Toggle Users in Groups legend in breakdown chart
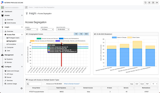The height and width of the screenshot is (93, 160). point(119,37)
